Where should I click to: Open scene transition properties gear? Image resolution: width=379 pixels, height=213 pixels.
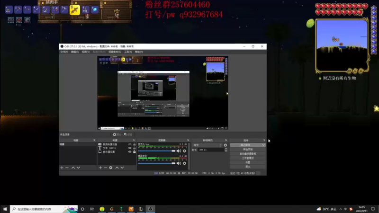[226, 145]
